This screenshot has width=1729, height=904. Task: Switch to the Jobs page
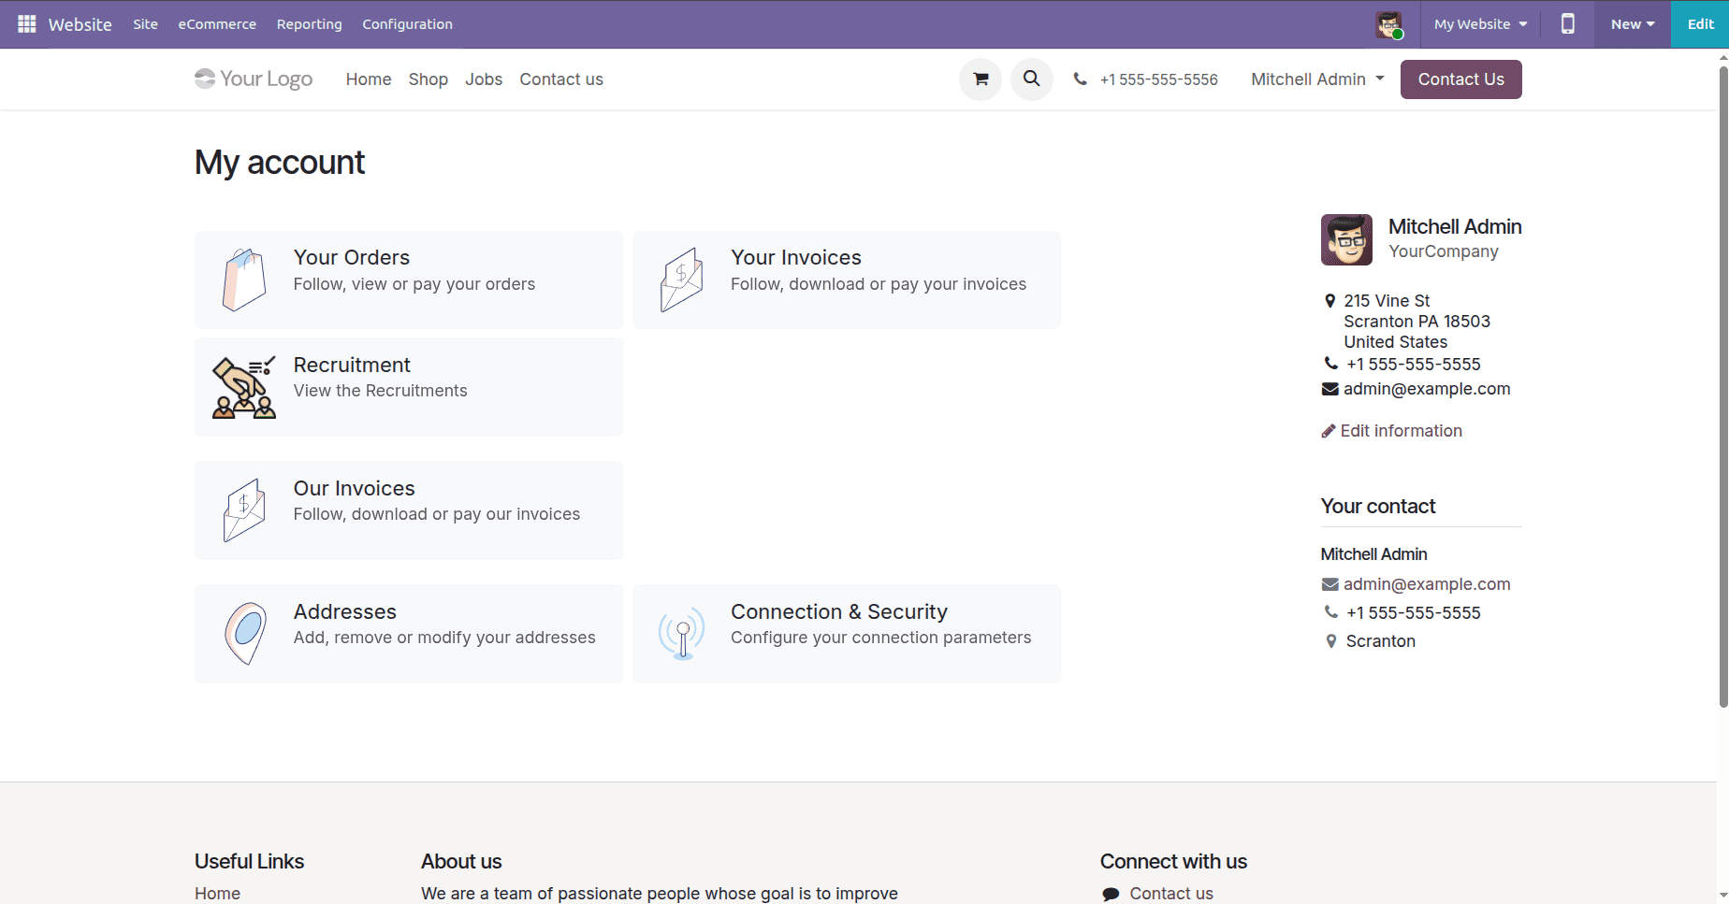(x=483, y=79)
